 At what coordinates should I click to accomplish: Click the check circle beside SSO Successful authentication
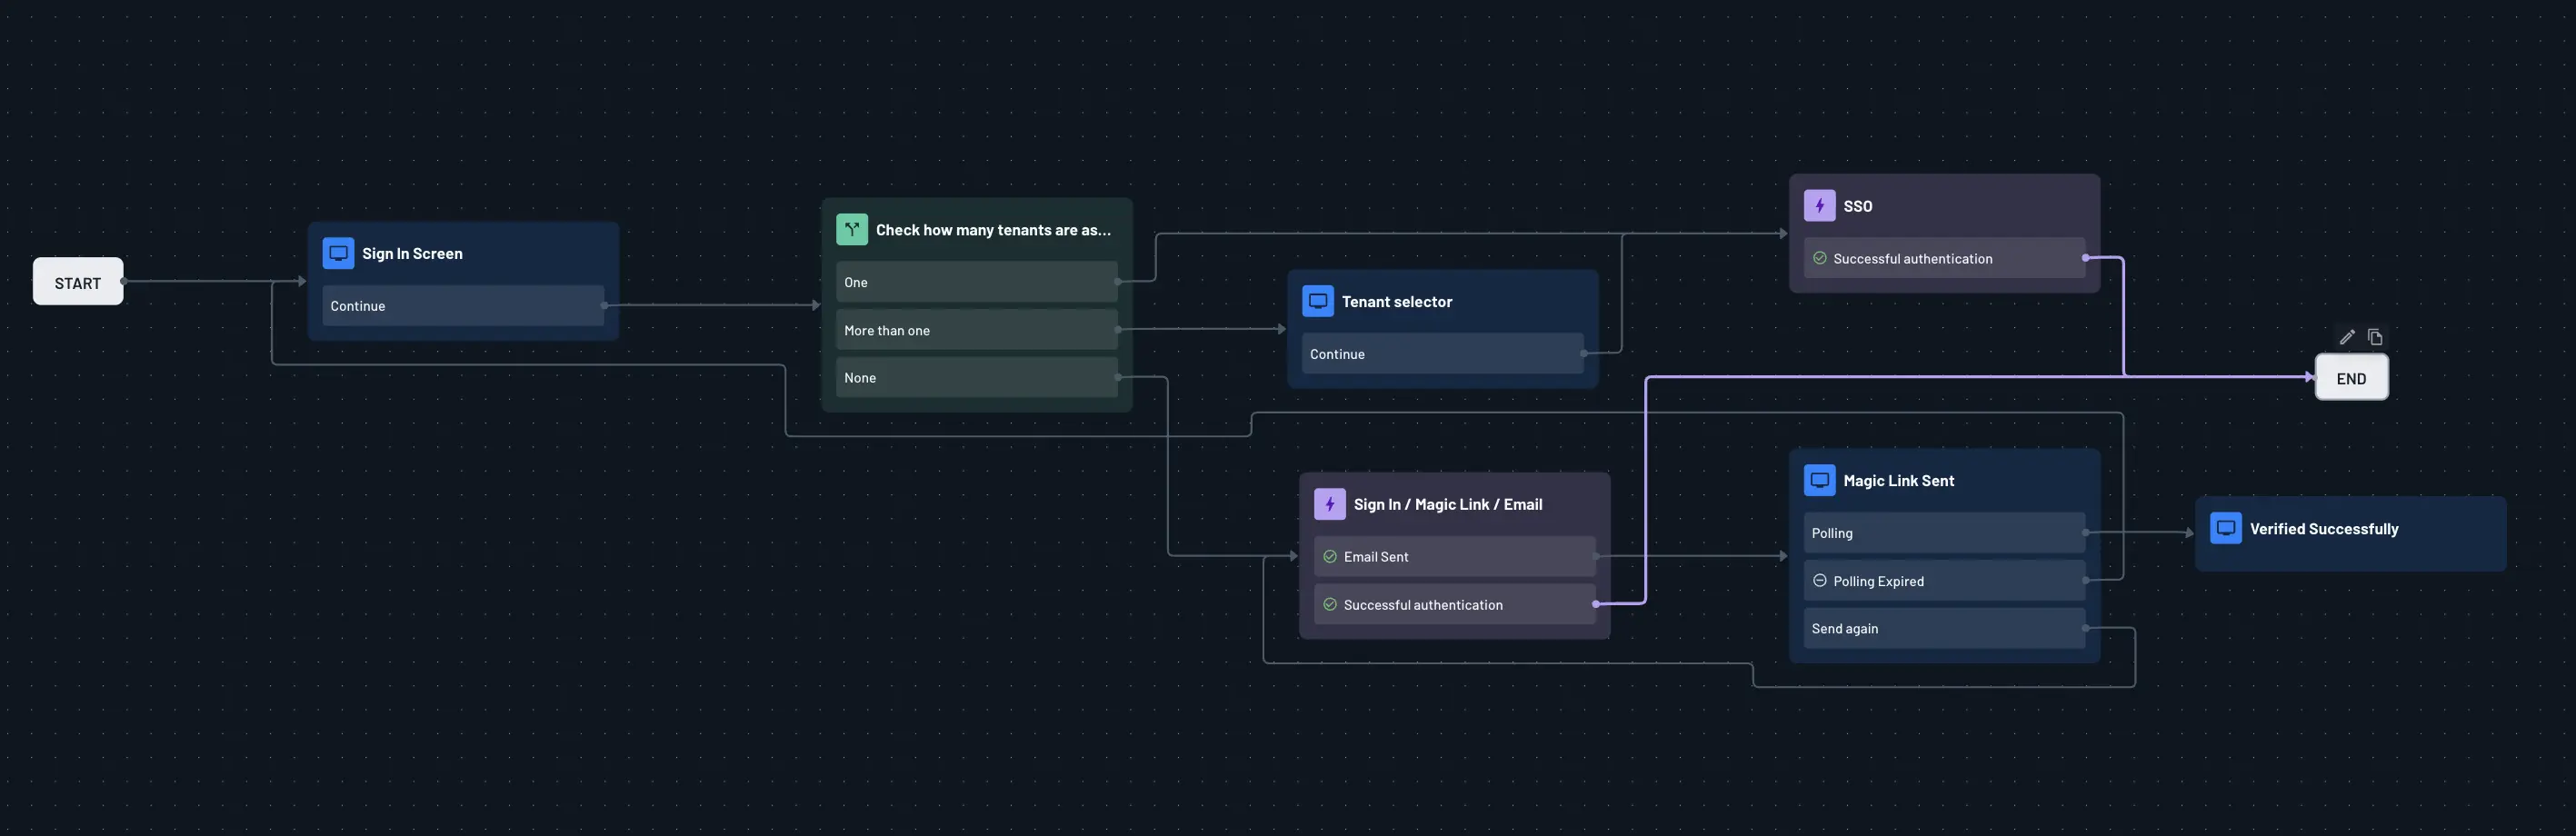click(1820, 258)
